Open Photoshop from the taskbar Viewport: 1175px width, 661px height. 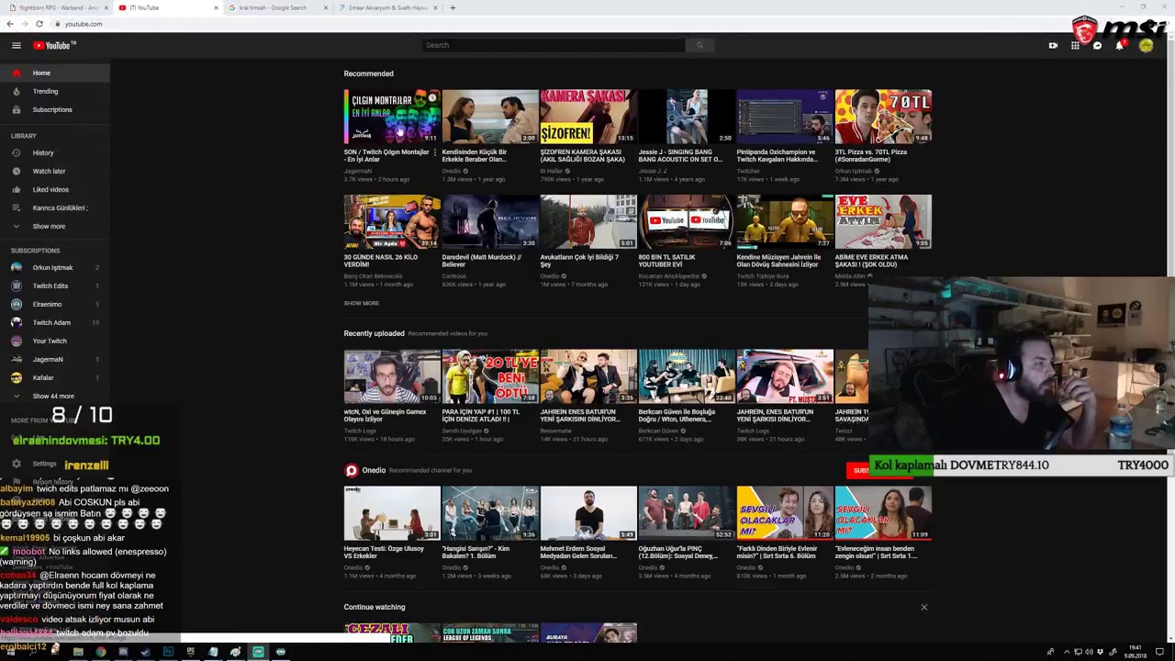168,652
